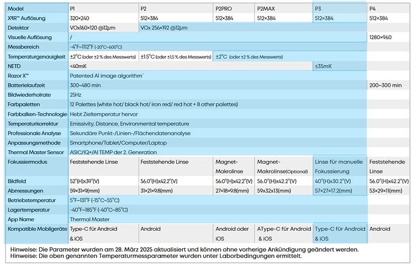Image resolution: width=416 pixels, height=264 pixels.
Task: Click the 'Detektor' row label
Action: click(18, 28)
